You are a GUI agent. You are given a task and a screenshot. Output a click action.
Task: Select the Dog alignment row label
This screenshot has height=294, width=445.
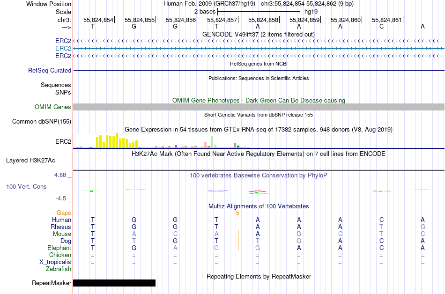[x=66, y=241]
